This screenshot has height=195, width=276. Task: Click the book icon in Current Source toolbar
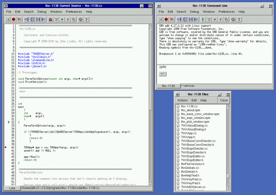pos(80,19)
